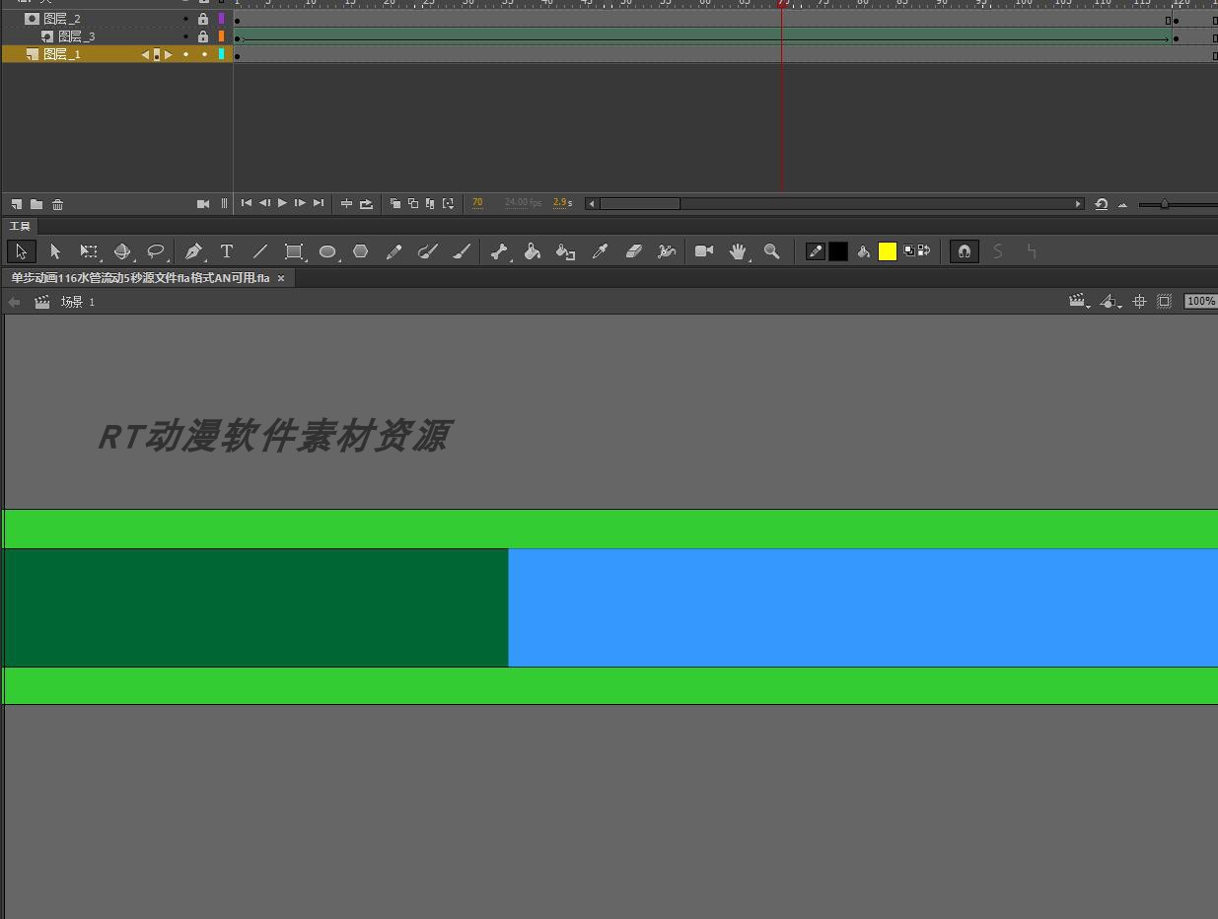
Task: Click timeline horizontal scrollbar thumb
Action: pyautogui.click(x=640, y=204)
